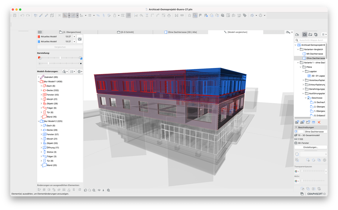Toggle the guide lines ruler-triangle icon
This screenshot has height=210, width=338.
[65, 15]
